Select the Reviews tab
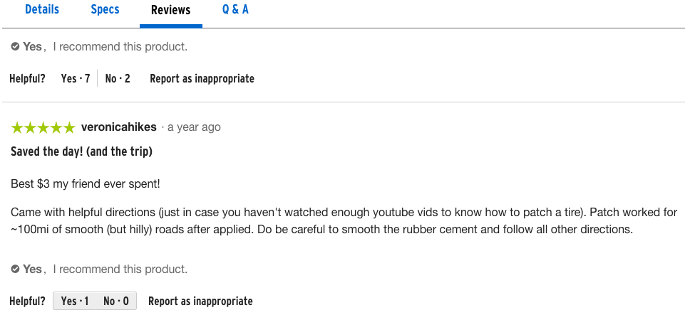685x315 pixels. click(170, 10)
